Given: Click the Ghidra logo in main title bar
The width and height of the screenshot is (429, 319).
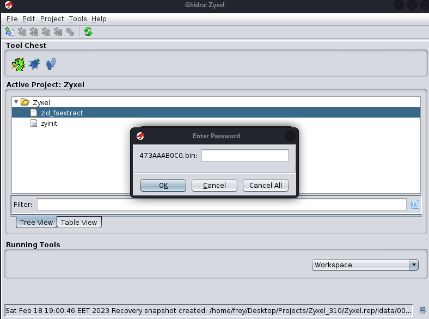Looking at the screenshot, I should pos(9,5).
